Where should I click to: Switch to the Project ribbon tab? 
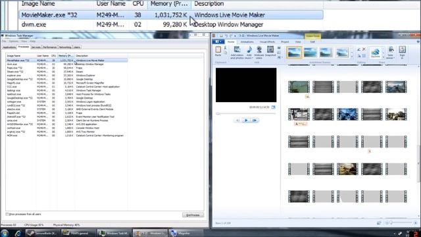285,42
